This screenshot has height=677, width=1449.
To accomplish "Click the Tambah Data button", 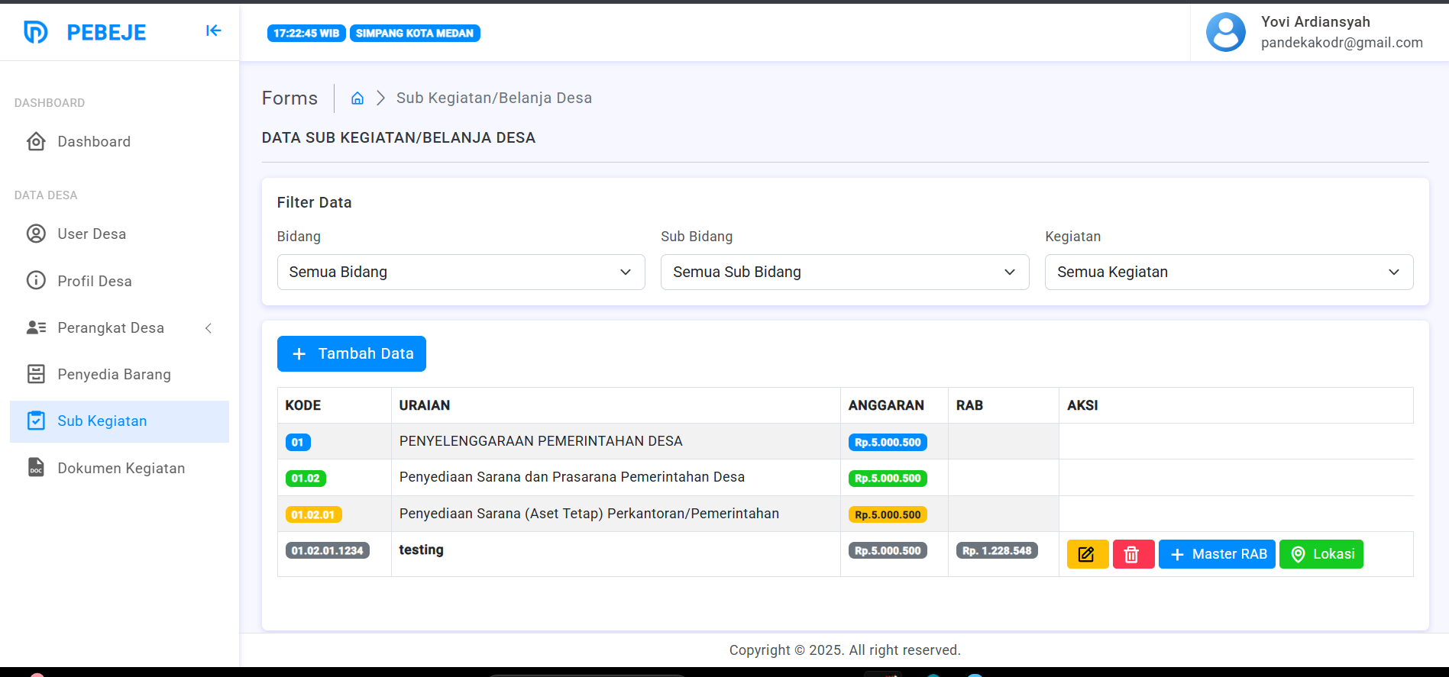I will [351, 354].
